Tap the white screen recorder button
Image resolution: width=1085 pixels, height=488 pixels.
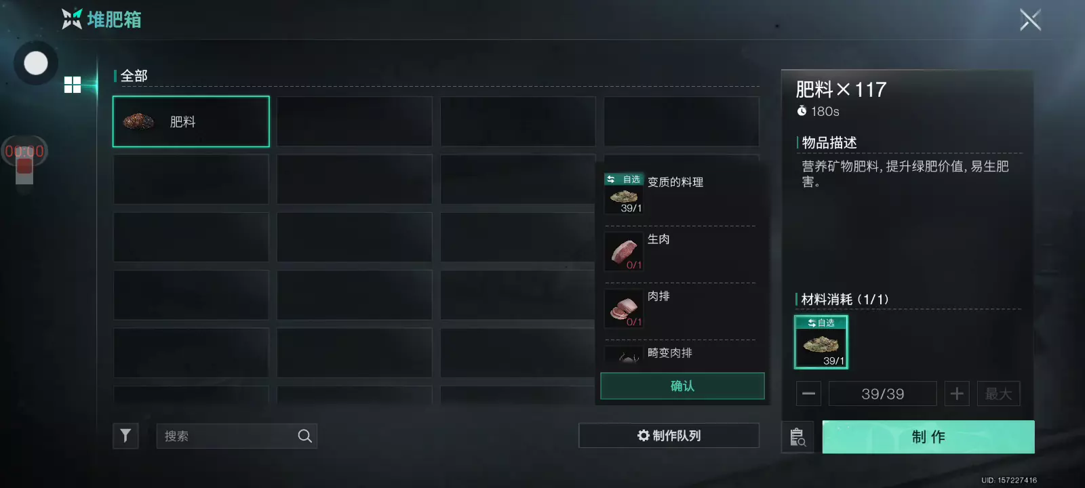pos(36,63)
